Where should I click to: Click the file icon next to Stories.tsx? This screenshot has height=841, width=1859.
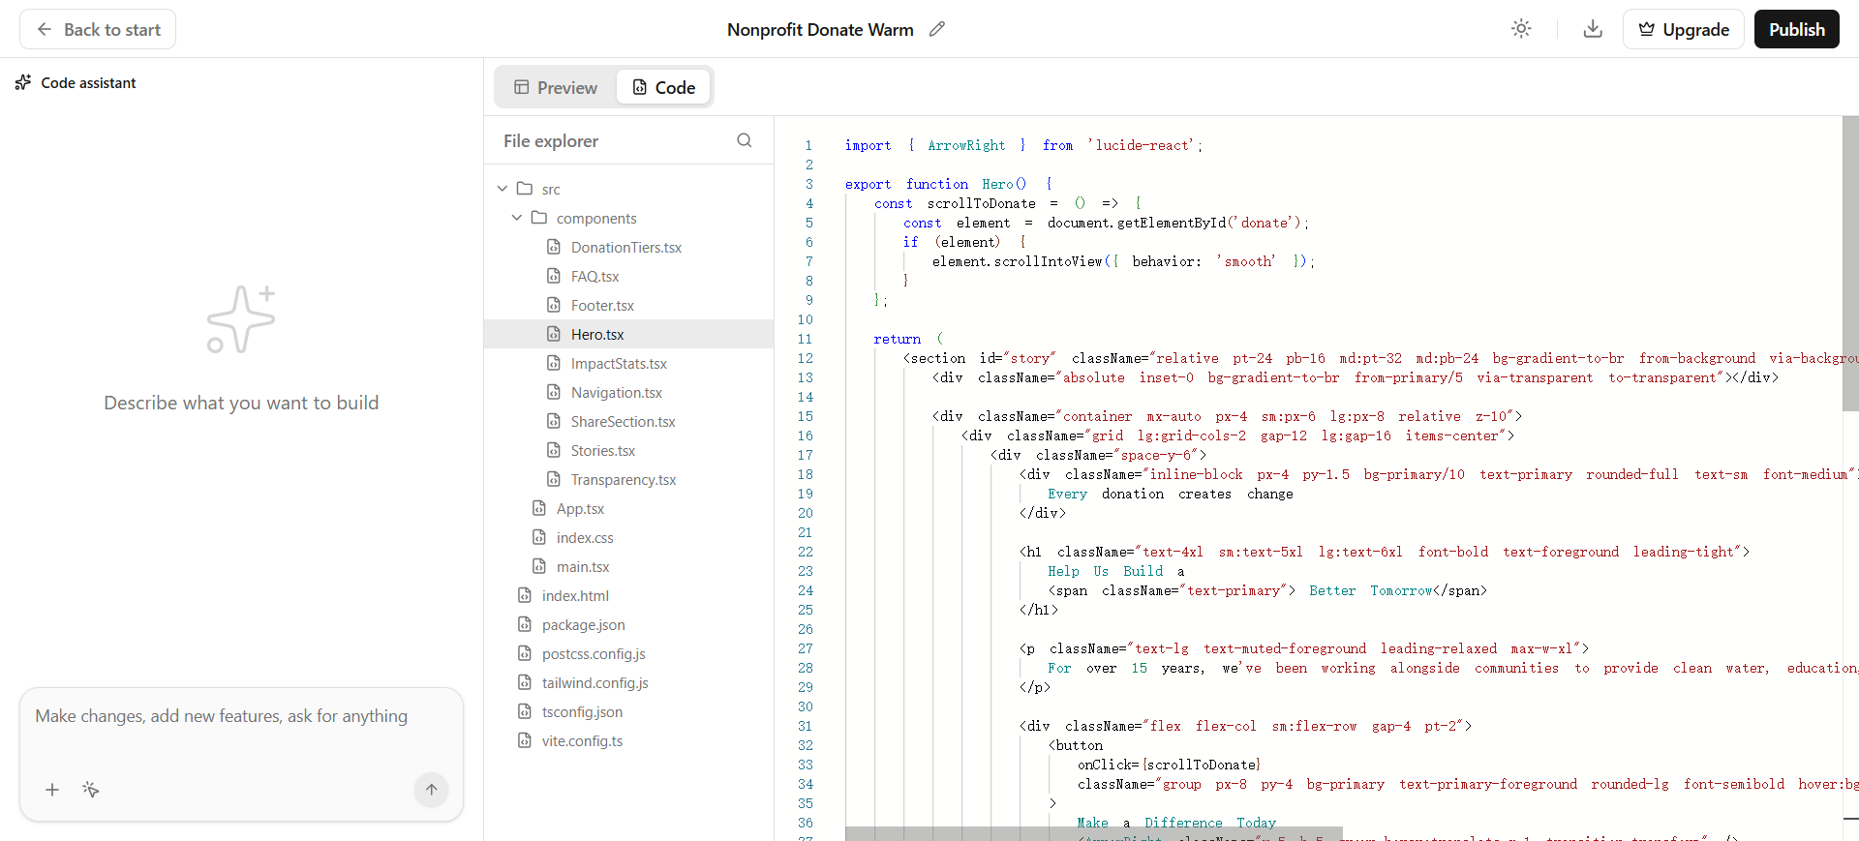coord(554,450)
